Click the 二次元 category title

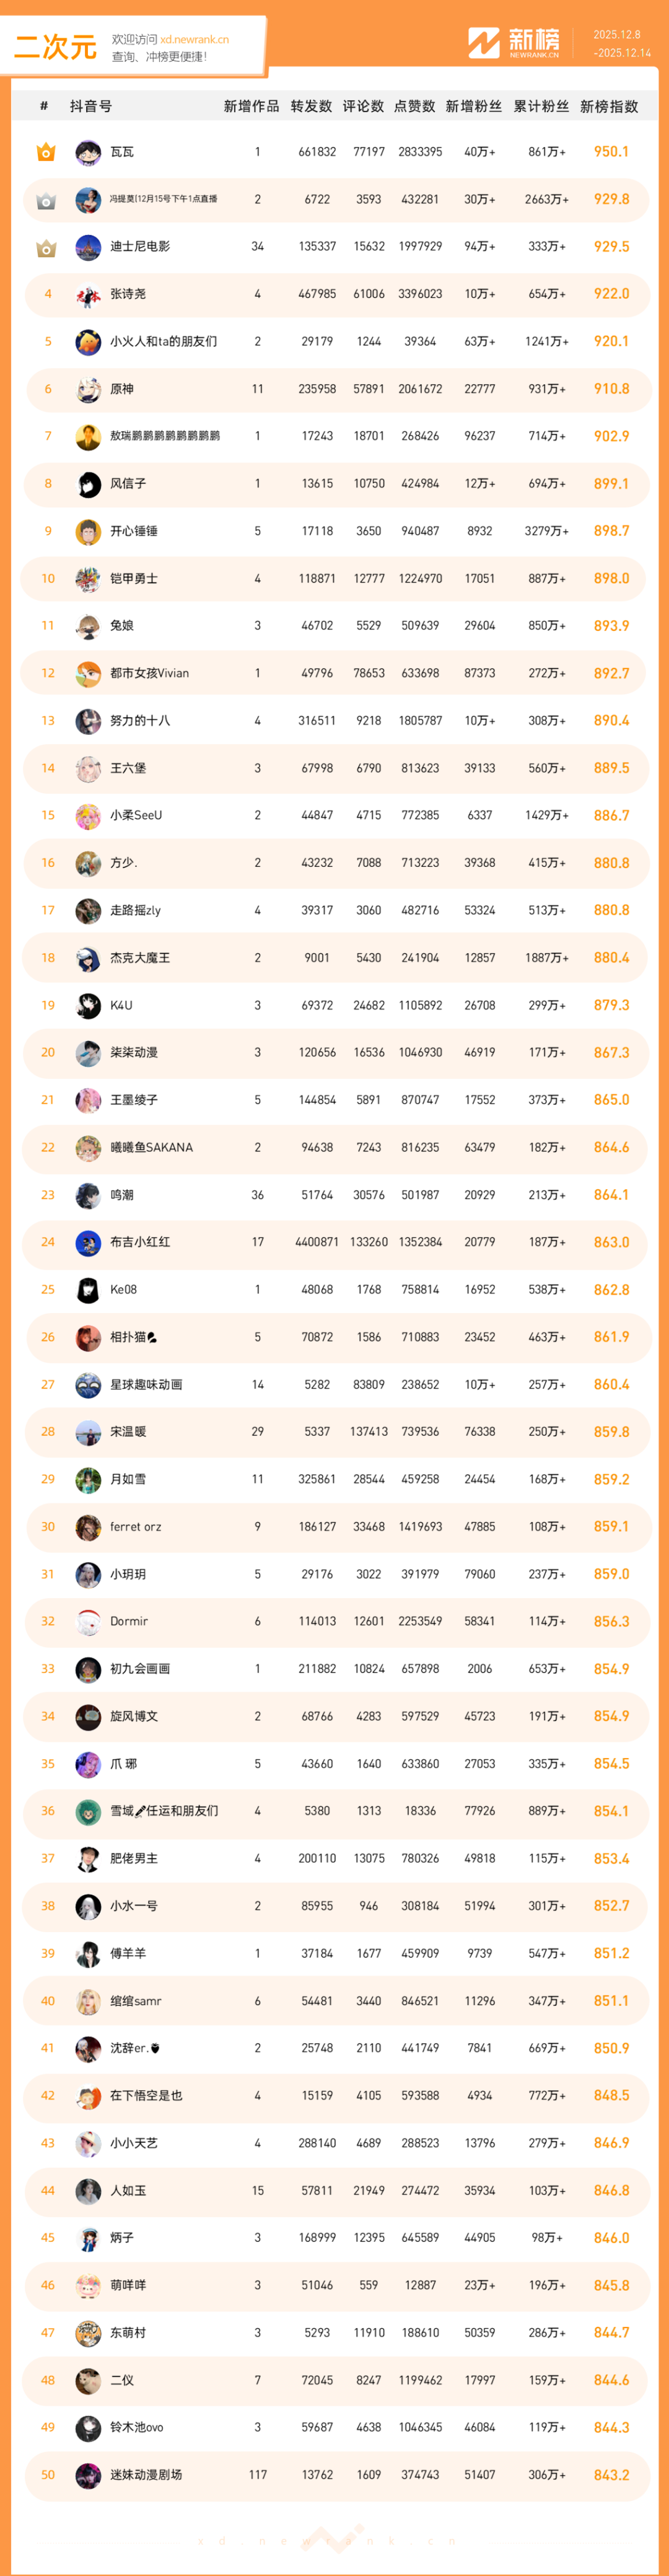[56, 47]
